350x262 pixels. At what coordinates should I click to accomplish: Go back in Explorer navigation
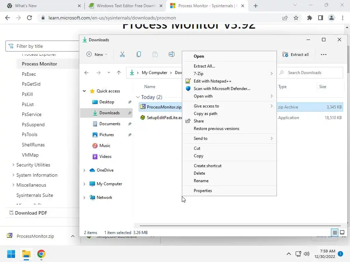click(86, 73)
